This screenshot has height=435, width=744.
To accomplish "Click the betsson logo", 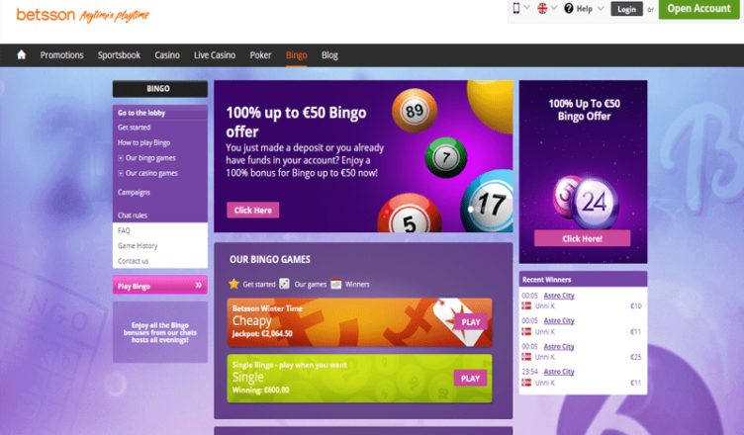I will pyautogui.click(x=46, y=15).
